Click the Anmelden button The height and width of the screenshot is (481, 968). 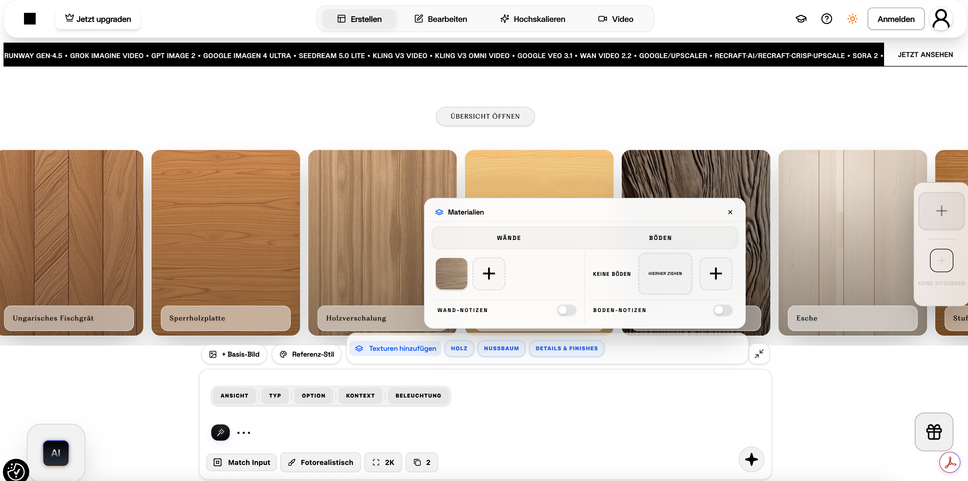[x=896, y=19]
